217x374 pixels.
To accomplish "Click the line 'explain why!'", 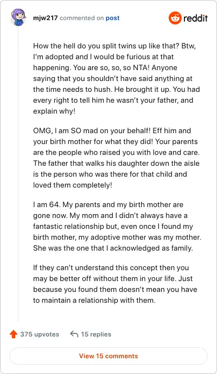I will coord(54,111).
